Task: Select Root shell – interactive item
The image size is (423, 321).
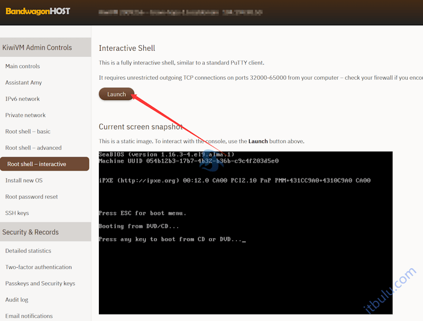Action: click(37, 164)
